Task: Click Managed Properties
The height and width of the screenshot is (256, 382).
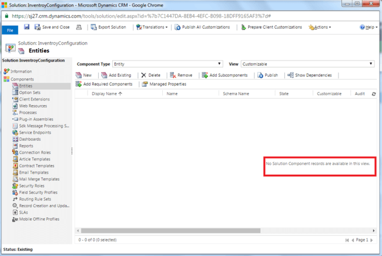Action: coord(164,84)
